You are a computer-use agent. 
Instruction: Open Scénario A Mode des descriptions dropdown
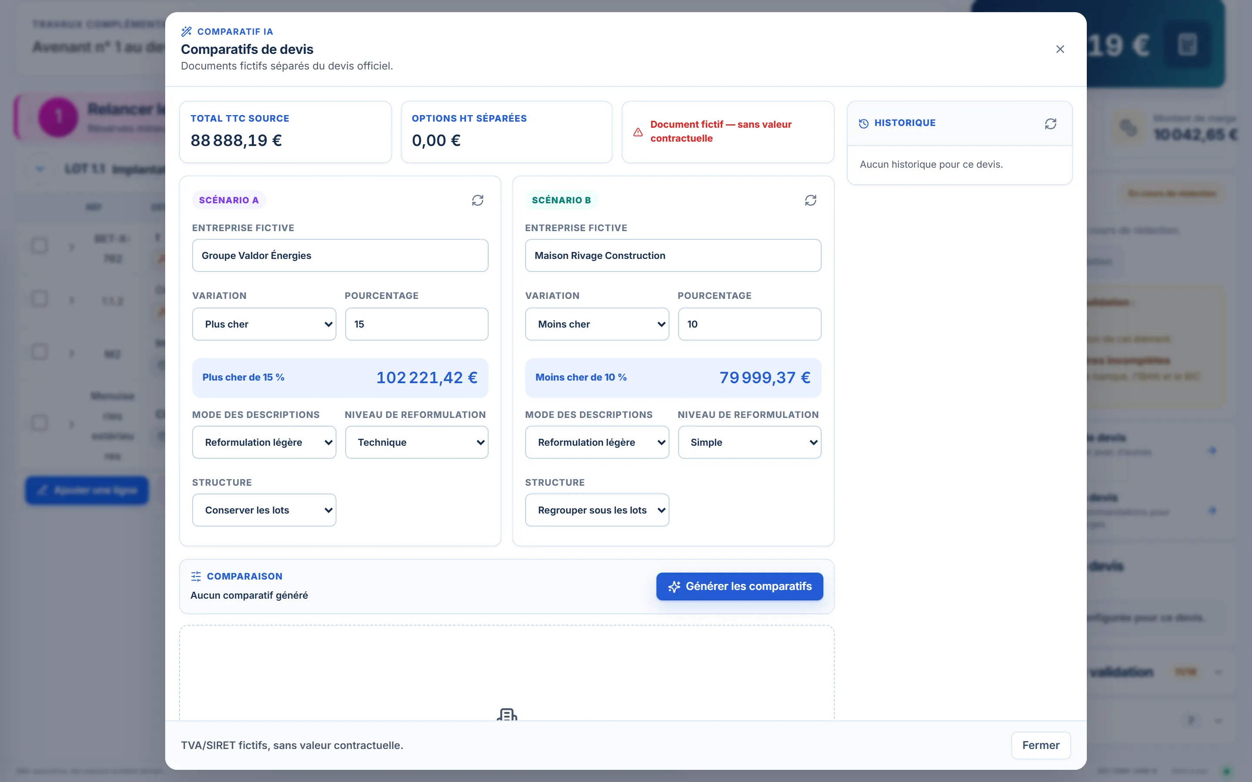[264, 442]
